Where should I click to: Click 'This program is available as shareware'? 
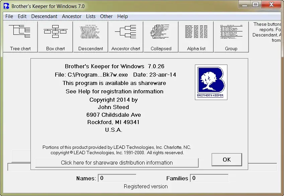click(x=114, y=83)
